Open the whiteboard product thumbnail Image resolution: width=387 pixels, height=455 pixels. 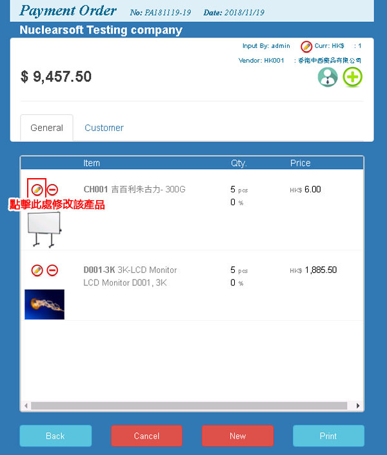[x=44, y=230]
